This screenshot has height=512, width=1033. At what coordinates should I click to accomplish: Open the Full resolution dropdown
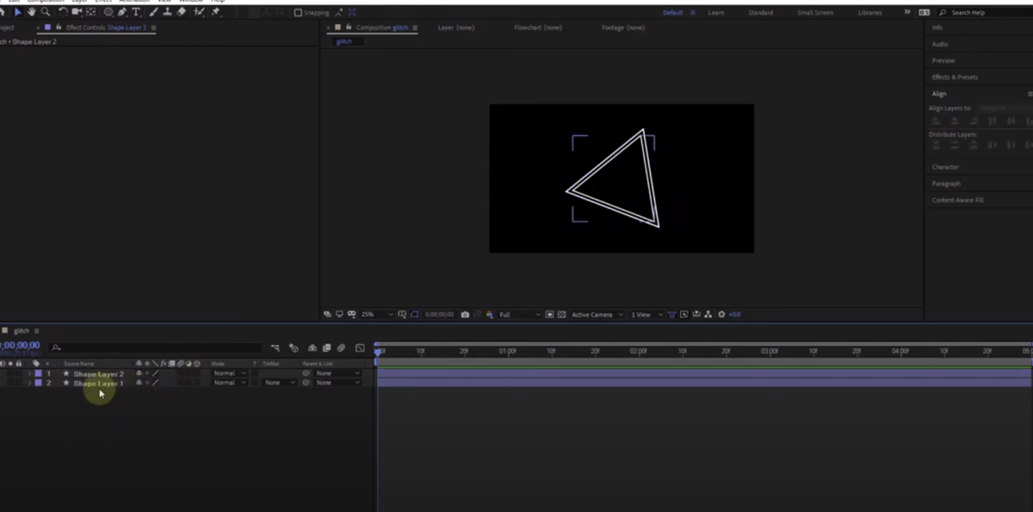tap(519, 314)
